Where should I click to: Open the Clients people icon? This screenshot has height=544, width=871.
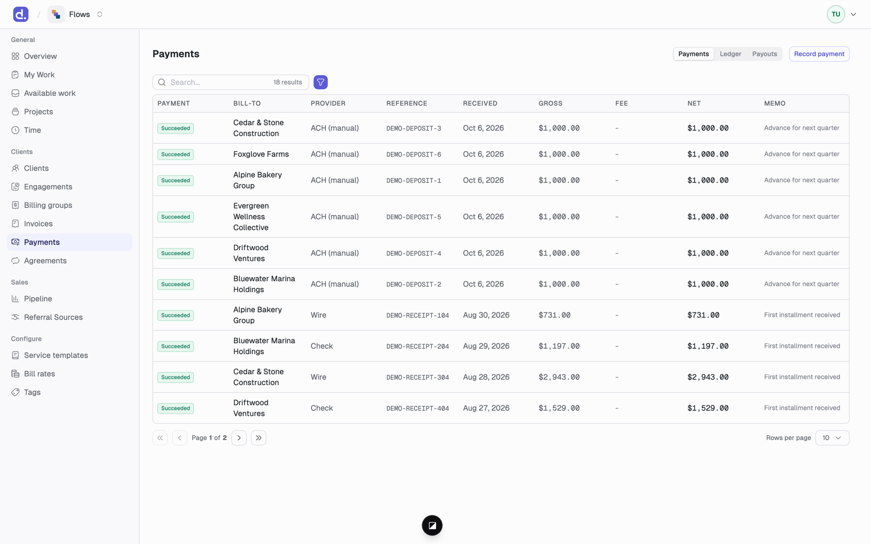click(15, 168)
